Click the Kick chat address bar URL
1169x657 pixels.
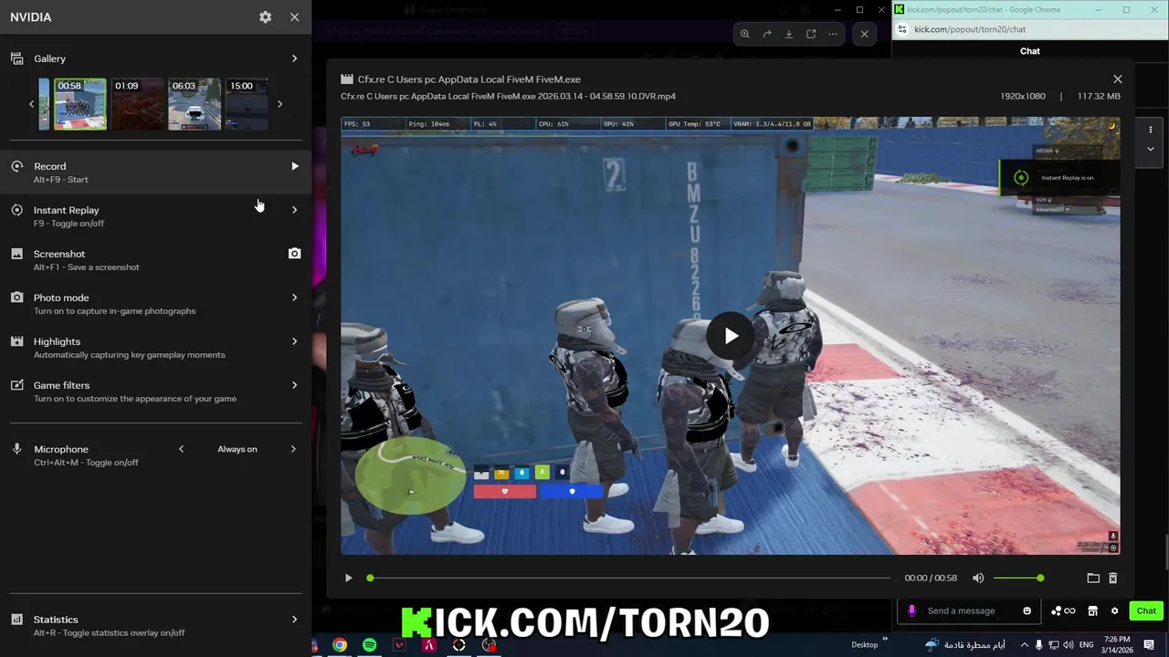point(970,29)
